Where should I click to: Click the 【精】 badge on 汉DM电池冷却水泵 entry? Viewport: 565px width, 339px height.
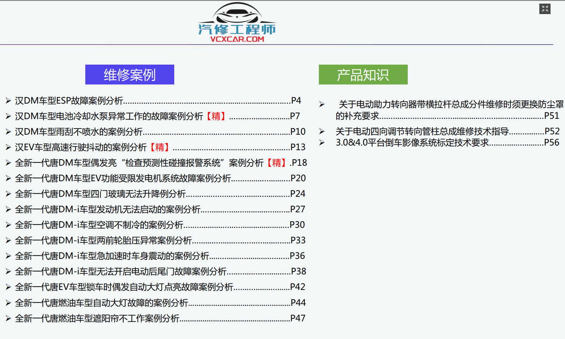click(217, 116)
